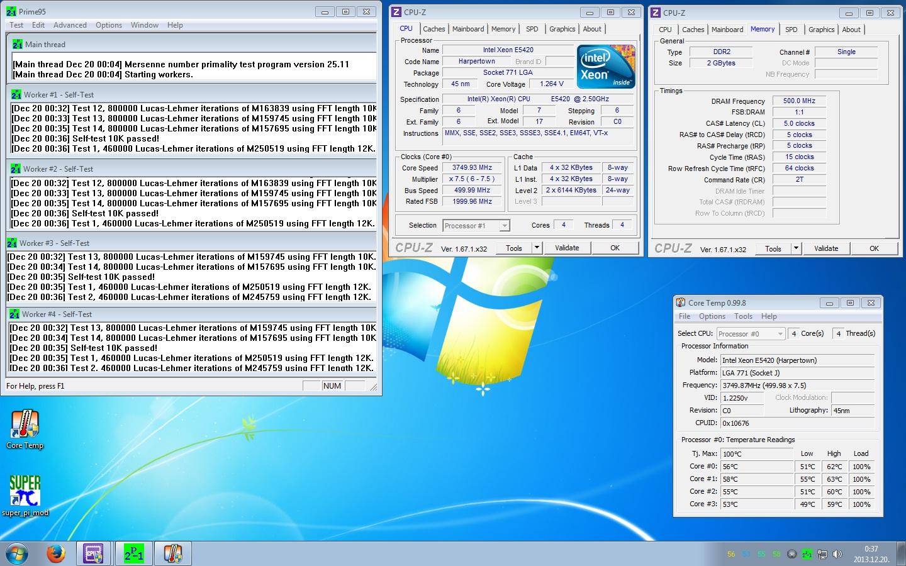This screenshot has height=566, width=906.
Task: Click Validate button in CPU-Z CPU window
Action: click(566, 248)
